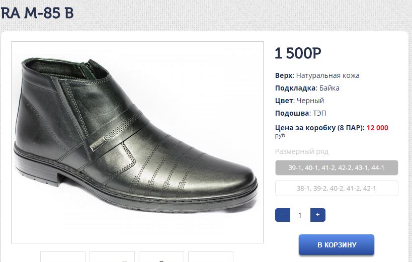The image size is (412, 262).
Task: Open the main boot product image
Action: (137, 142)
